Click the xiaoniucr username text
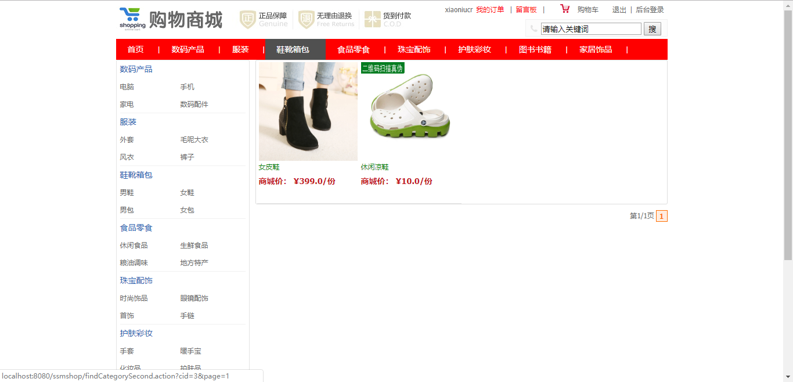Screen dimensions: 793x382 tap(459, 9)
